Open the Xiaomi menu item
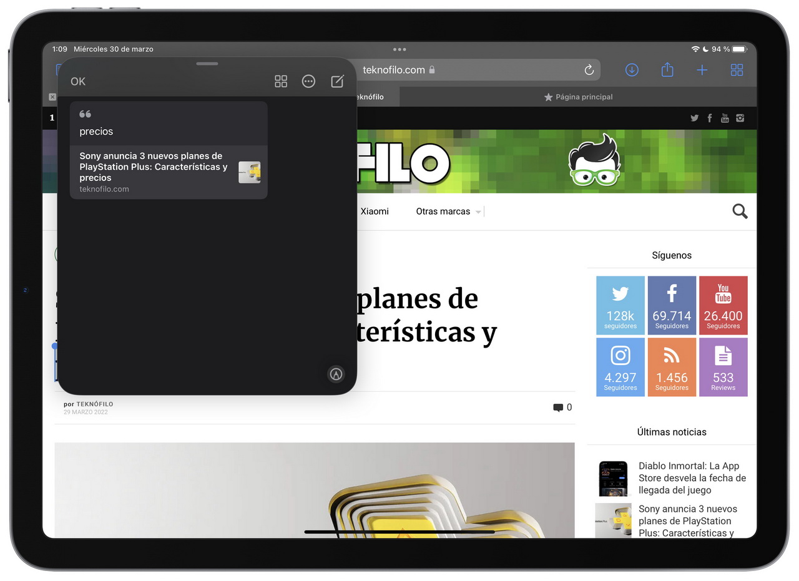The image size is (799, 581). (x=375, y=212)
